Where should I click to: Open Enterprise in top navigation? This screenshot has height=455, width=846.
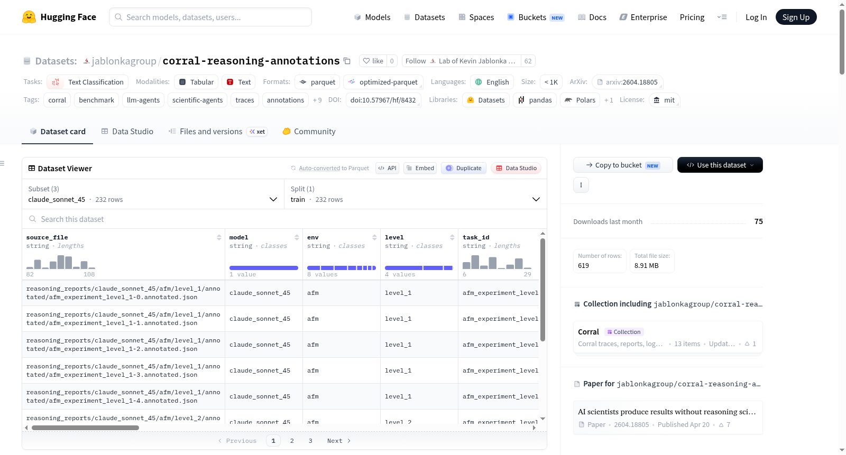click(x=643, y=17)
